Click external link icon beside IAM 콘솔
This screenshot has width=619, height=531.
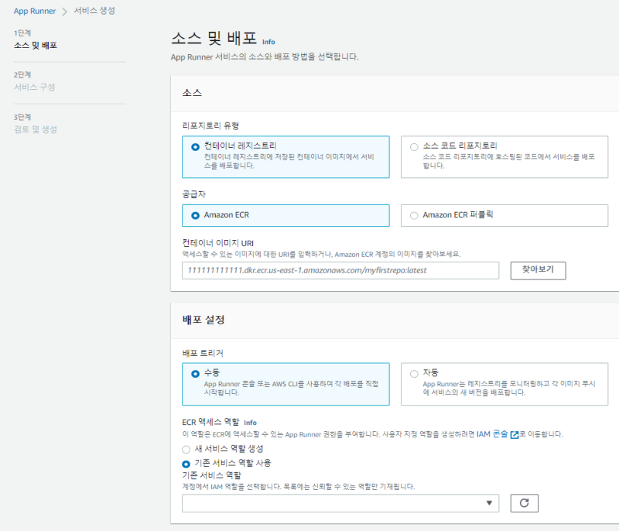(514, 435)
